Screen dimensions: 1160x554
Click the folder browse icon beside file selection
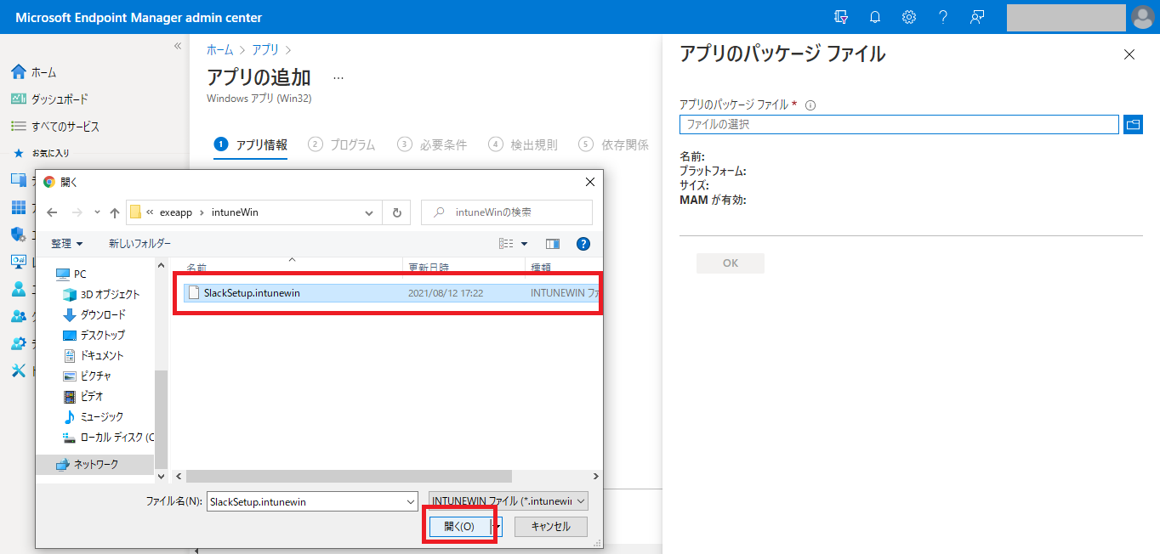point(1133,125)
